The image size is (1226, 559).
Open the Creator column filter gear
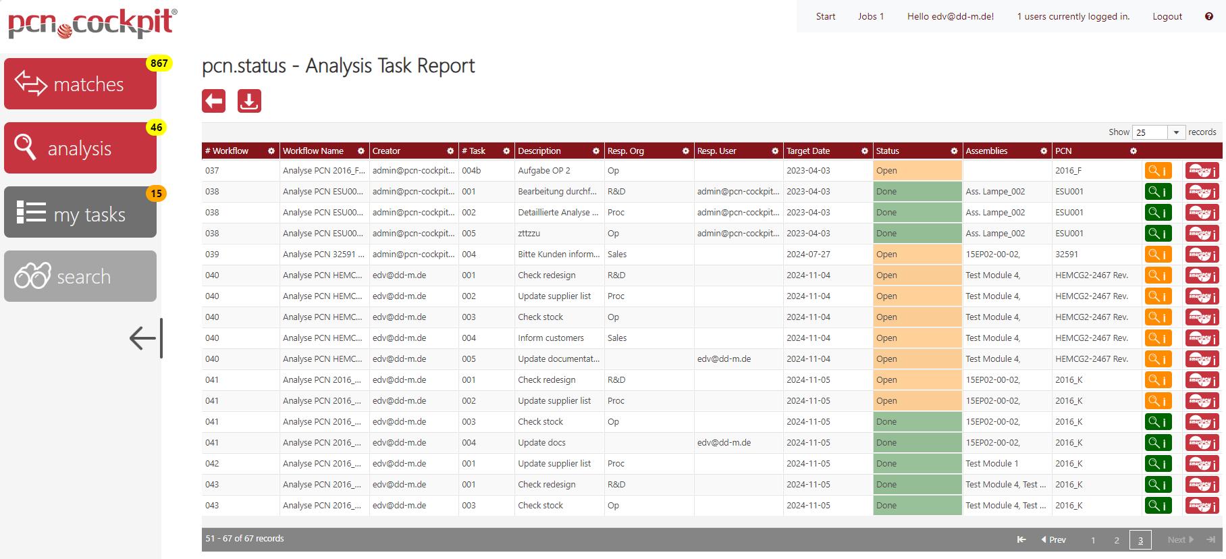click(450, 151)
